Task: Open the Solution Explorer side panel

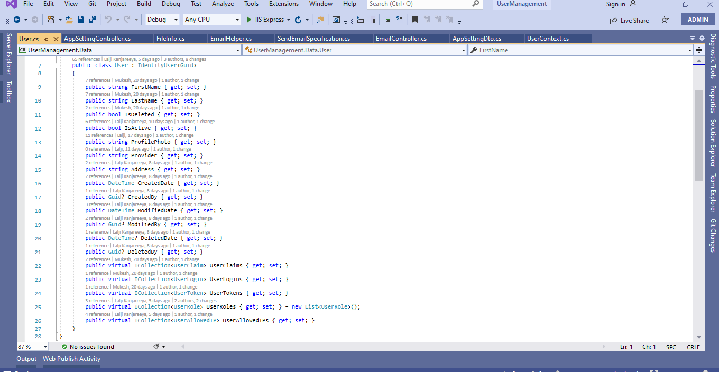Action: [713, 143]
